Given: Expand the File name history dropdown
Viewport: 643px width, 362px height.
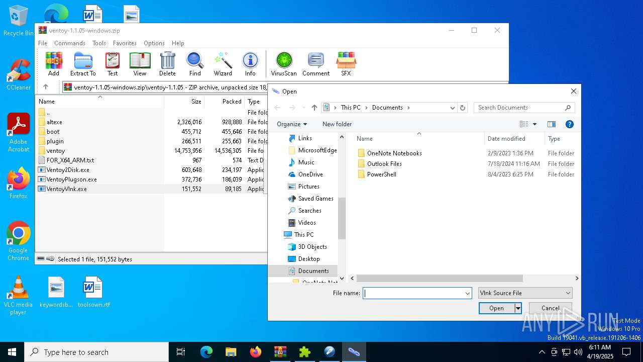Looking at the screenshot, I should pos(468,293).
